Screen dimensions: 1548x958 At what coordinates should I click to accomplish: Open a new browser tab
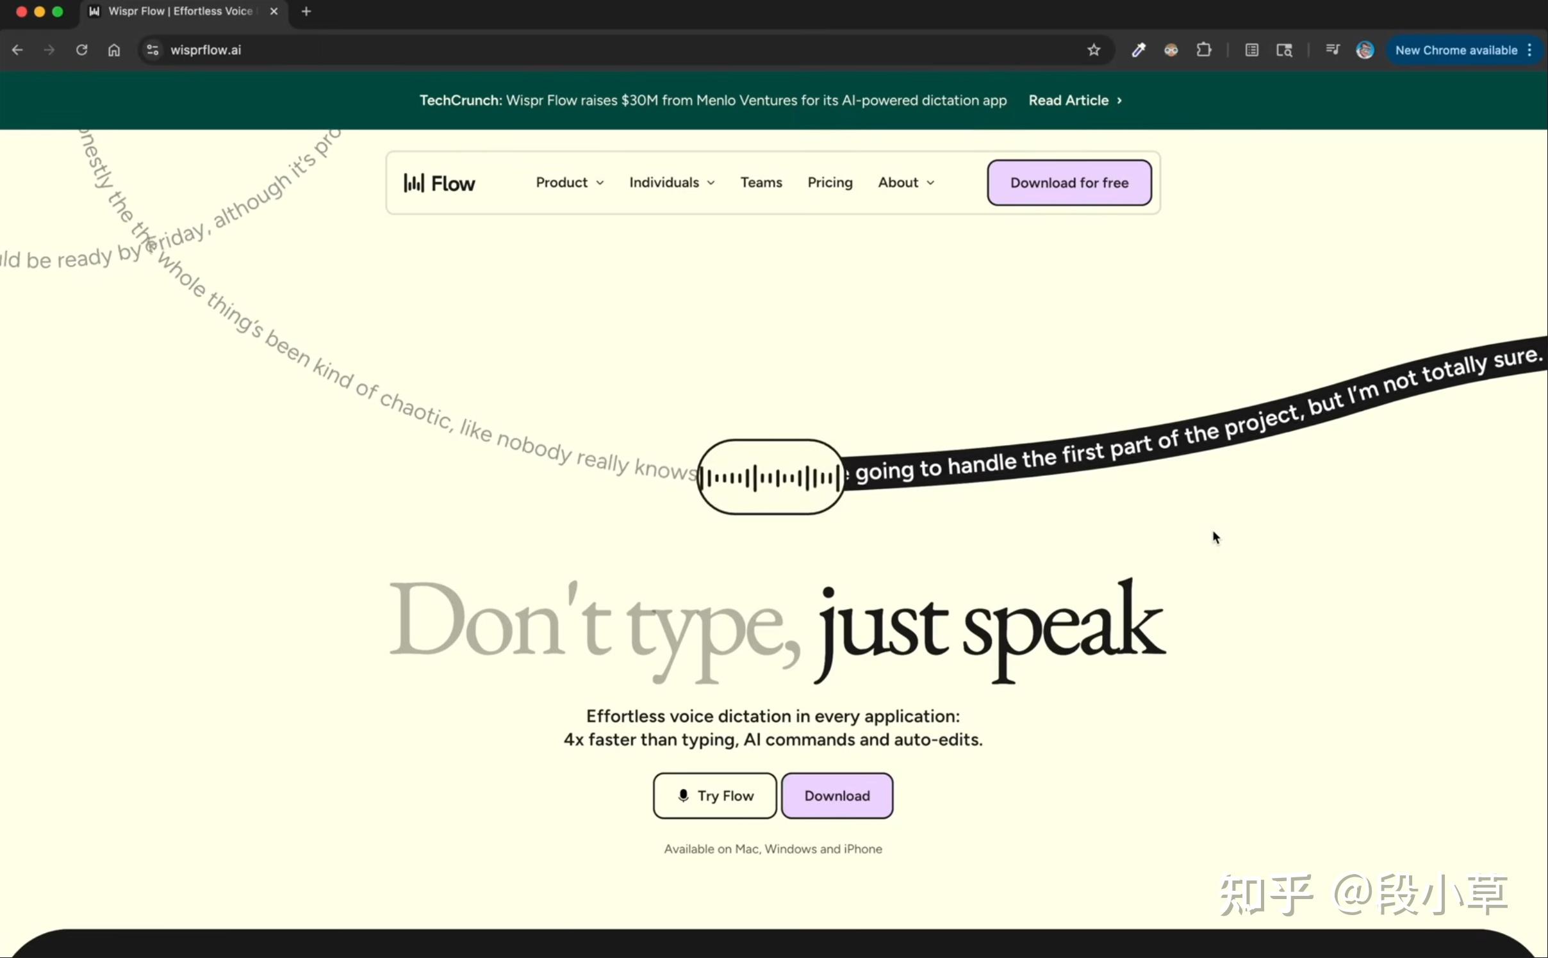[306, 12]
